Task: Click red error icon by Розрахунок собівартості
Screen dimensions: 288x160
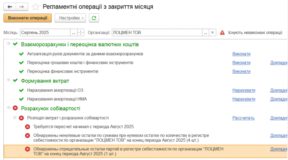Action: pyautogui.click(x=15, y=108)
